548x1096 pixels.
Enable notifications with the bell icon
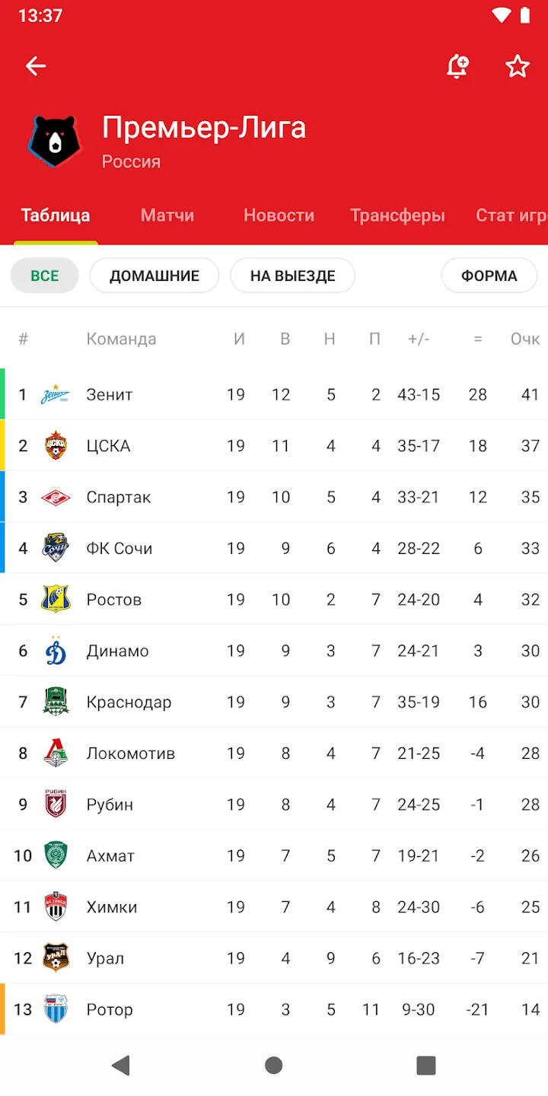[x=457, y=66]
